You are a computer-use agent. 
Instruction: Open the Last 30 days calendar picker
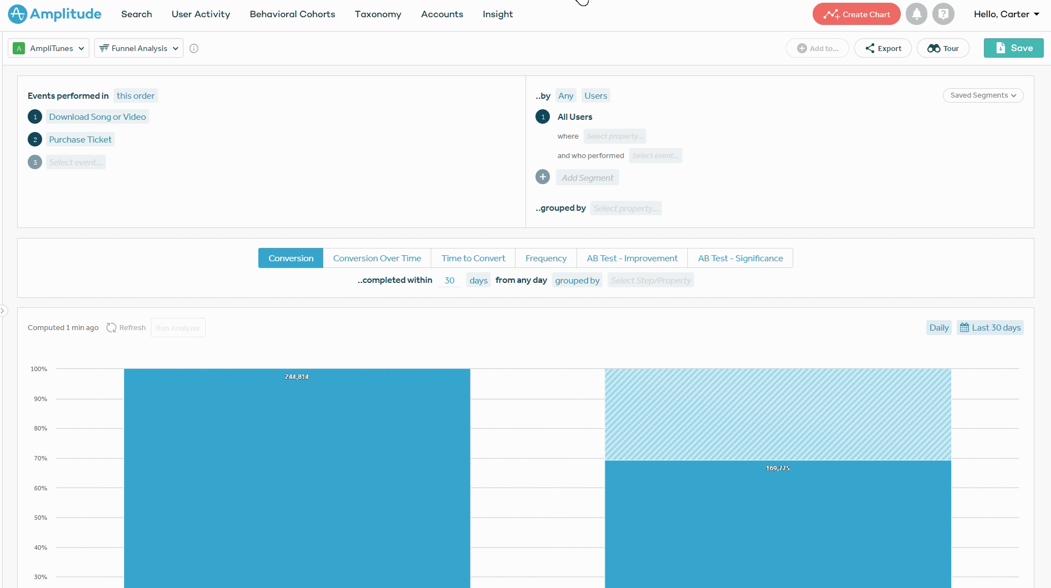click(x=990, y=328)
